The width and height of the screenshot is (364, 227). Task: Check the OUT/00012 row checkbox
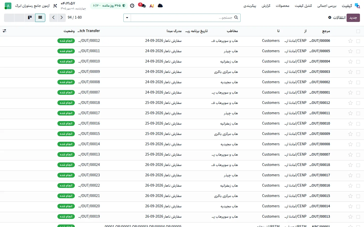358,103
